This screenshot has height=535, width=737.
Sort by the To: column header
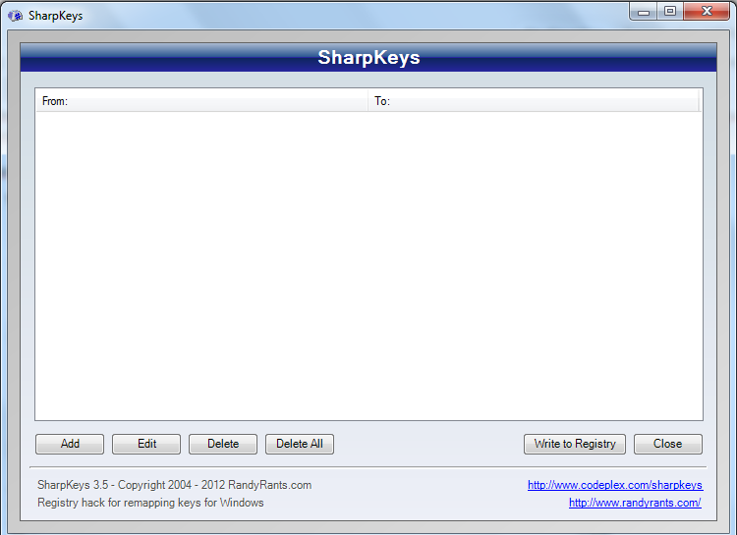click(533, 101)
